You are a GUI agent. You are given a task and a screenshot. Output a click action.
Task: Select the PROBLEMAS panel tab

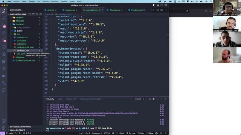click(71, 99)
